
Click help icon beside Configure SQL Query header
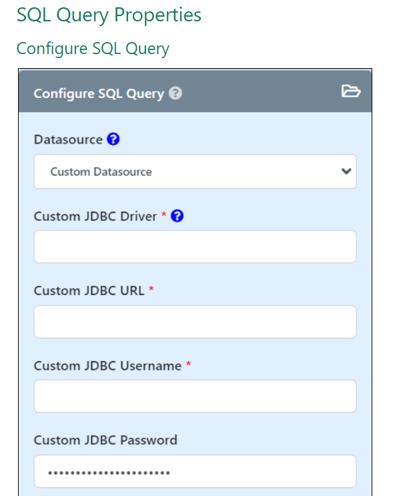click(x=175, y=93)
